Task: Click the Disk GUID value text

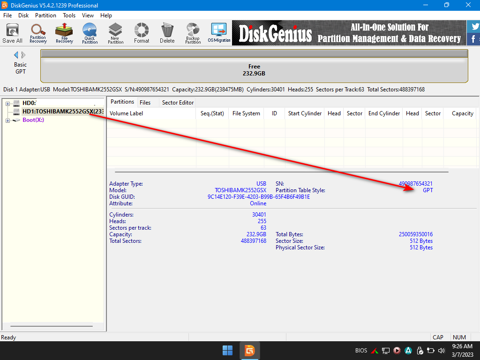Action: 259,197
